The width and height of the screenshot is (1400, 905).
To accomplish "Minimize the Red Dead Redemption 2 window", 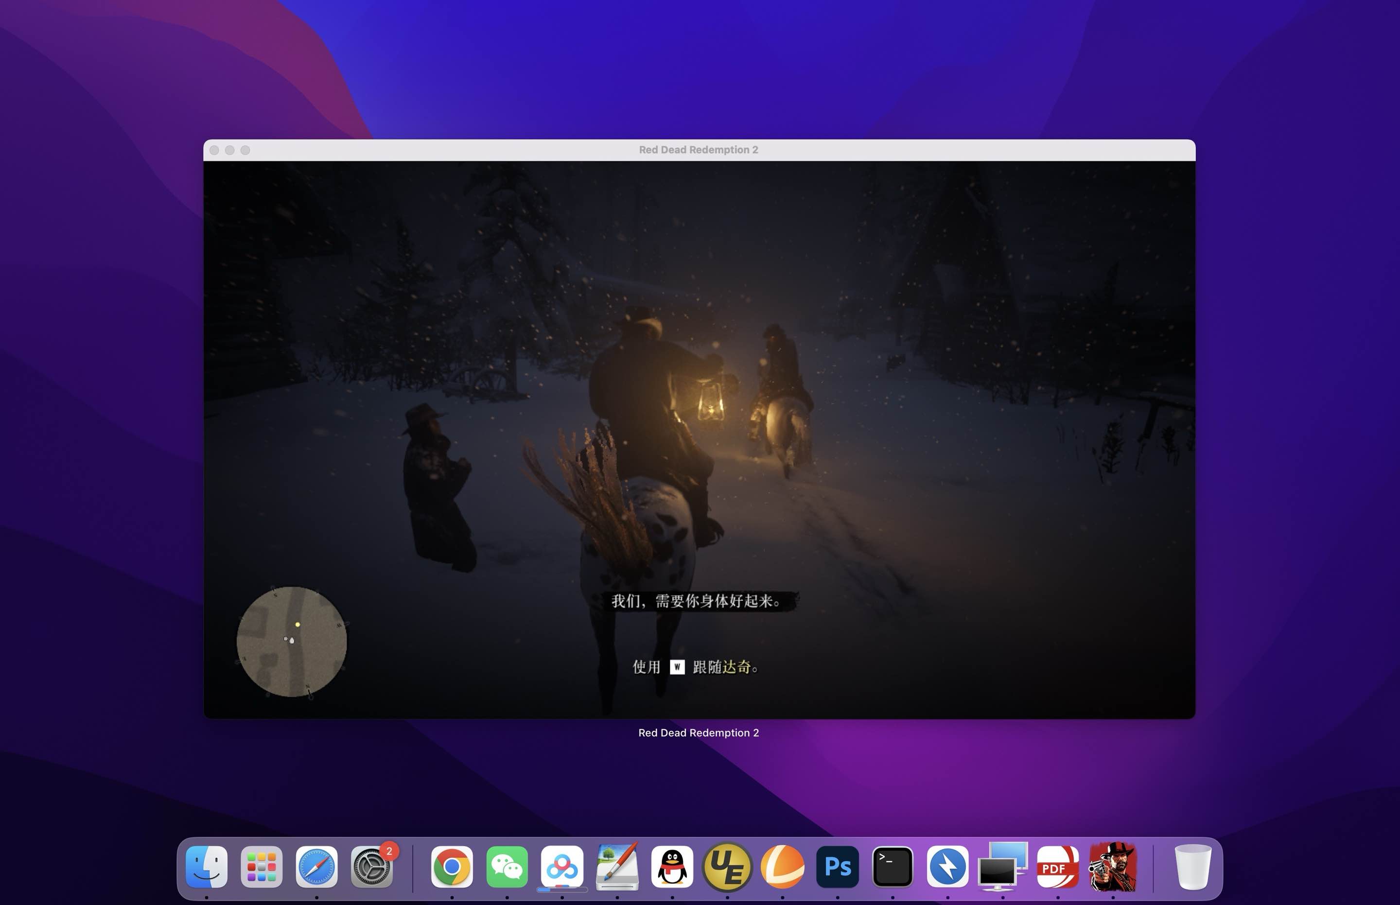I will point(230,151).
